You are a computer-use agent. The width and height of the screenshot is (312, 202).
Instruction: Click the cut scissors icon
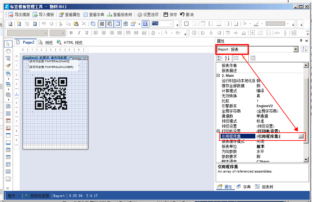(x=60, y=24)
